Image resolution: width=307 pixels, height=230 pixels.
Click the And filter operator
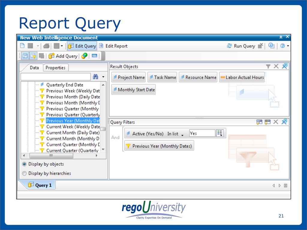(115, 137)
